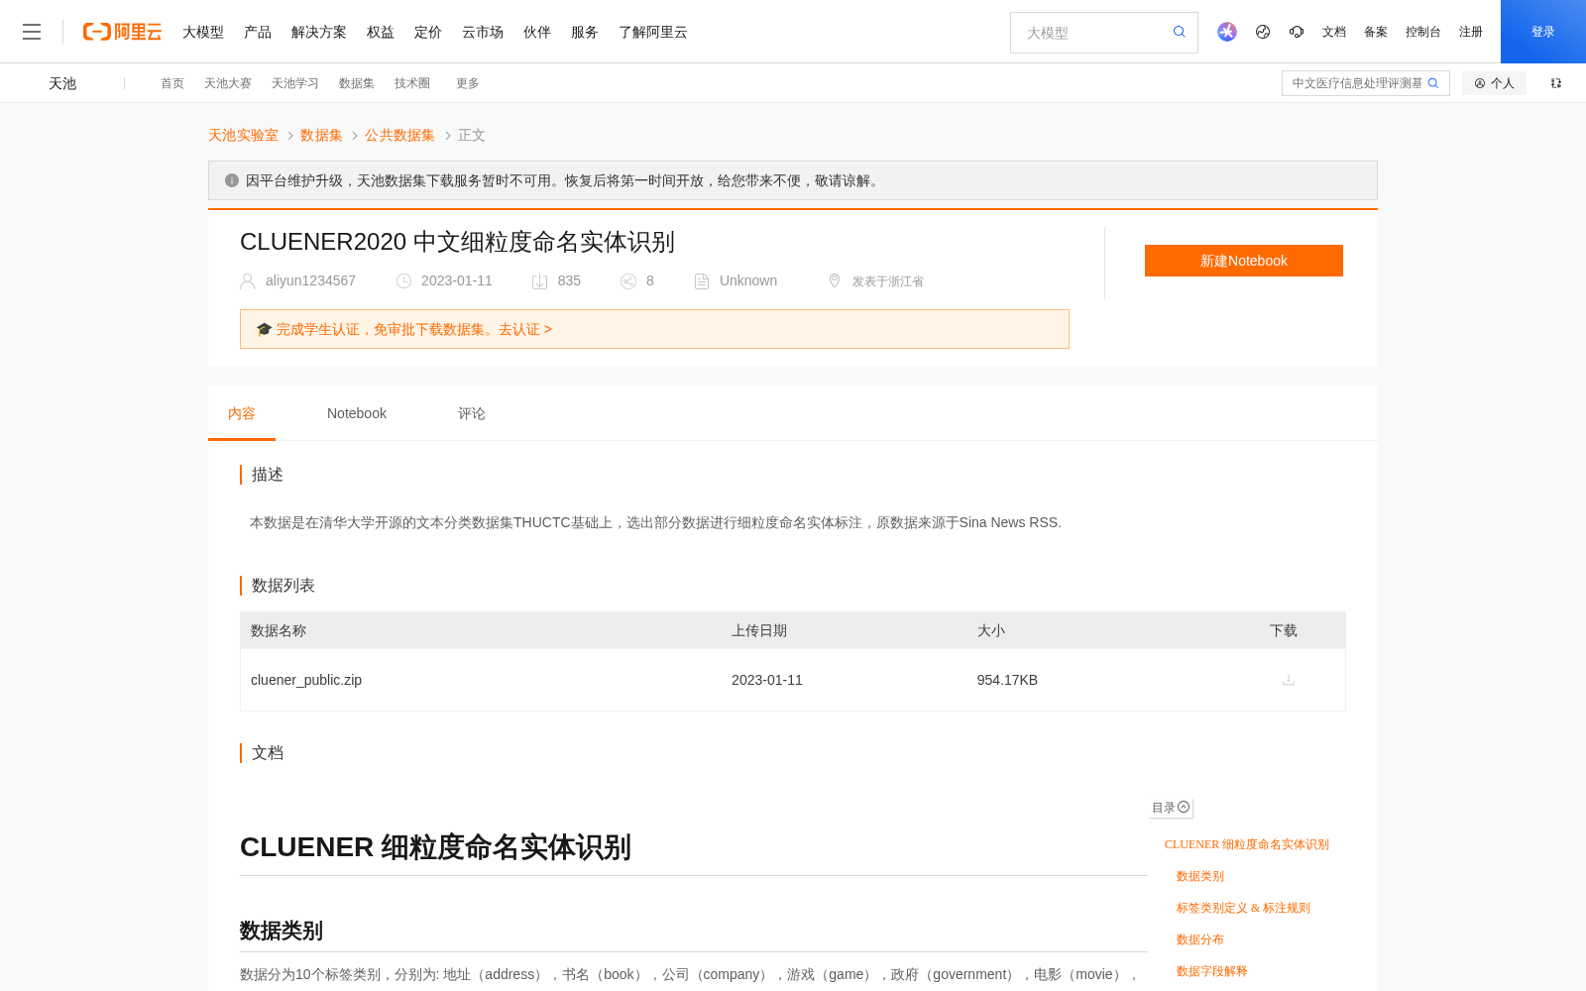Screen dimensions: 1586x991
Task: Click the info icon in maintenance notice
Action: 232,180
